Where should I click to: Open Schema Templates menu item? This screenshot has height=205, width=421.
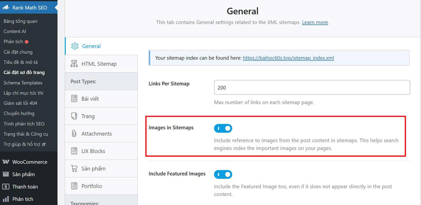pos(23,83)
